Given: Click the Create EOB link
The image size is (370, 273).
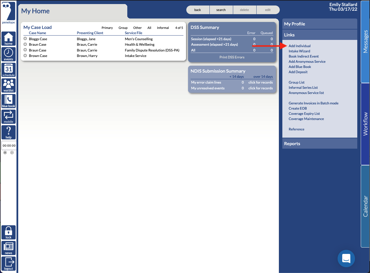Looking at the screenshot, I should point(298,108).
